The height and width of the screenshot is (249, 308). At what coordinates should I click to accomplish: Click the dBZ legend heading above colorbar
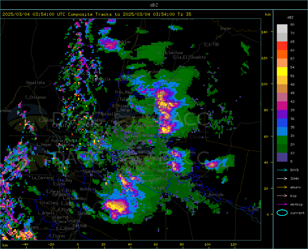point(290,17)
